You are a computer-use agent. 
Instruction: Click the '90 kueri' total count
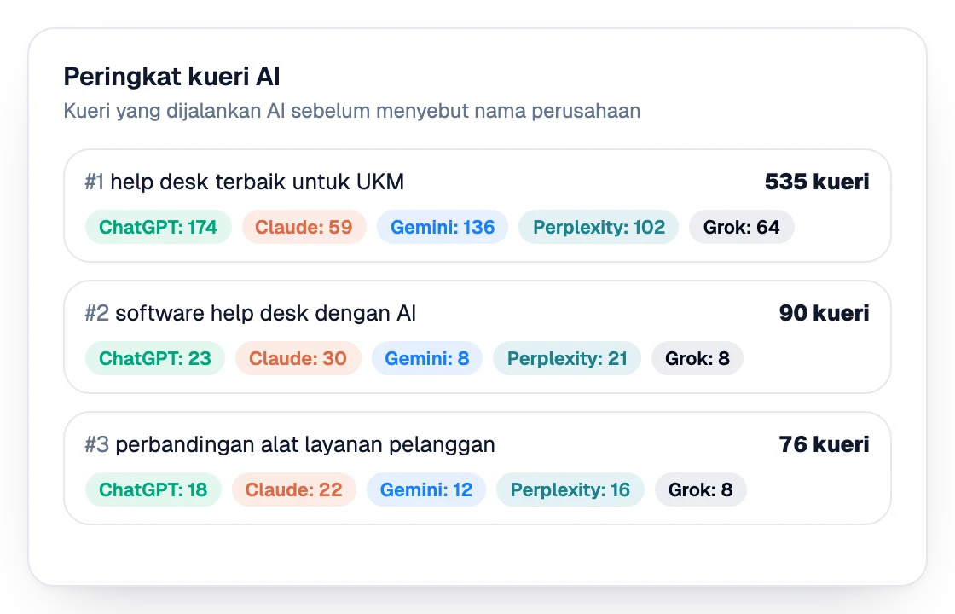point(824,313)
